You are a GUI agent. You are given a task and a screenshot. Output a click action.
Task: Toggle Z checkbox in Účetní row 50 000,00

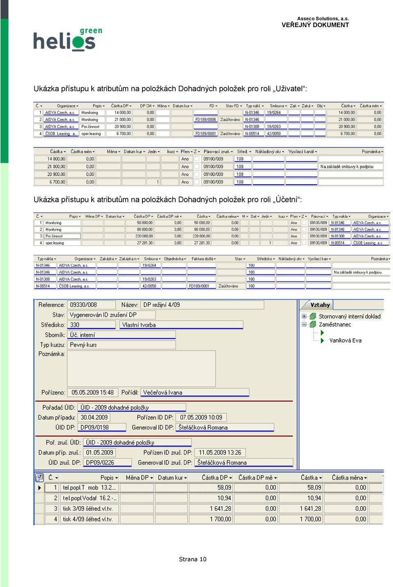tap(304, 223)
